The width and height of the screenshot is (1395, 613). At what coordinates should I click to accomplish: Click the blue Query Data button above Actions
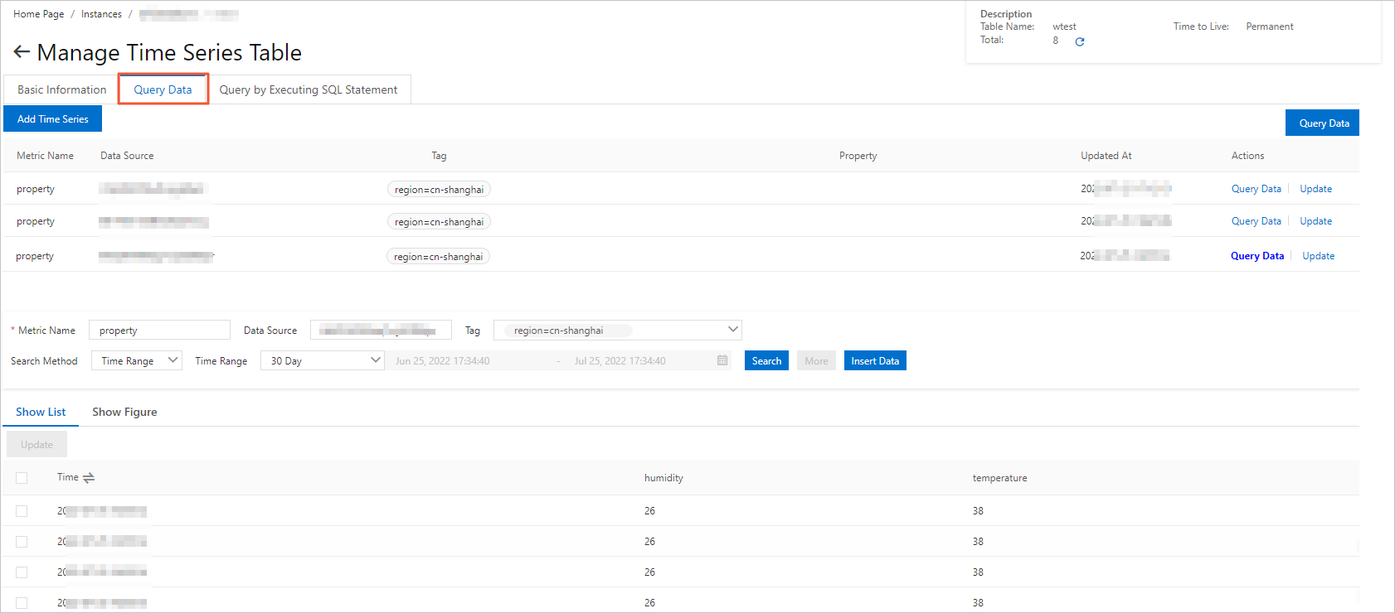click(1324, 123)
